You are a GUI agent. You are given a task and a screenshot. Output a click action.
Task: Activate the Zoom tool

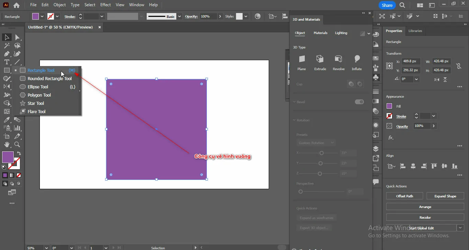17,145
